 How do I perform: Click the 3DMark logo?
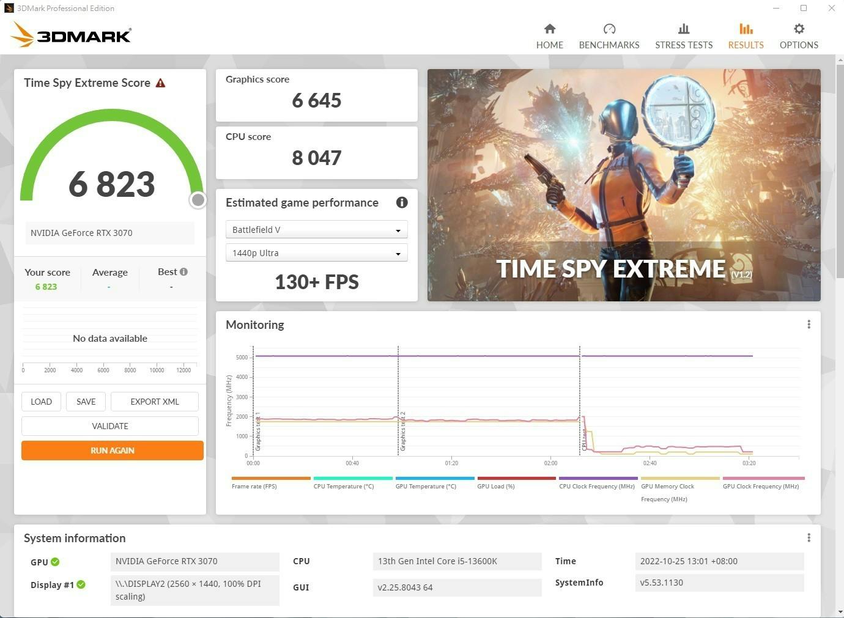(x=72, y=35)
